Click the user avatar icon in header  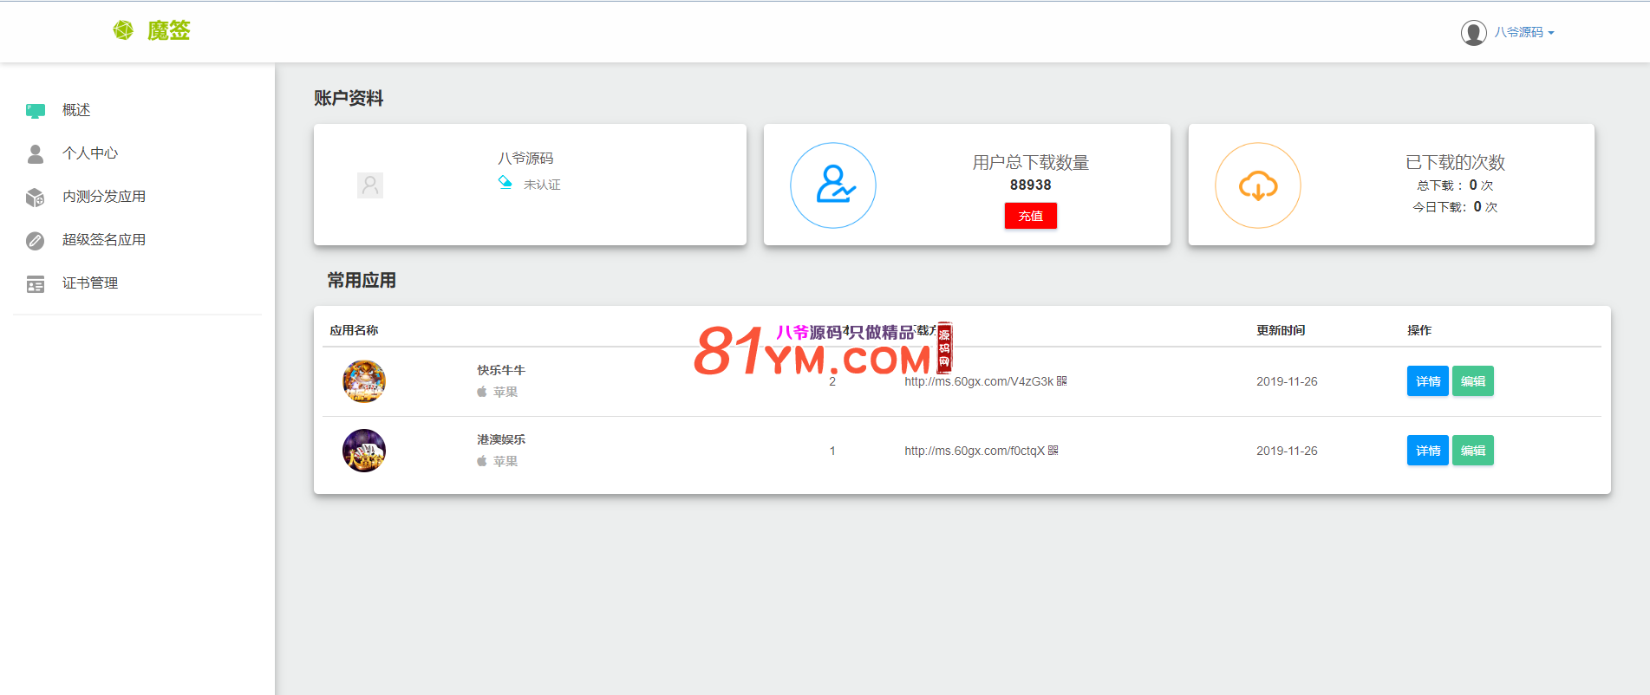(x=1473, y=32)
